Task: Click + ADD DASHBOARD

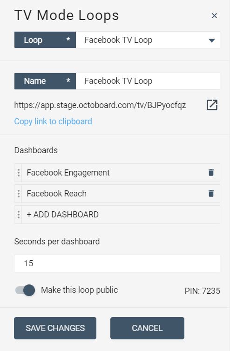Action: [x=62, y=215]
